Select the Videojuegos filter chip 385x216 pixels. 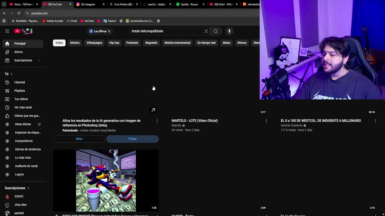pos(94,43)
